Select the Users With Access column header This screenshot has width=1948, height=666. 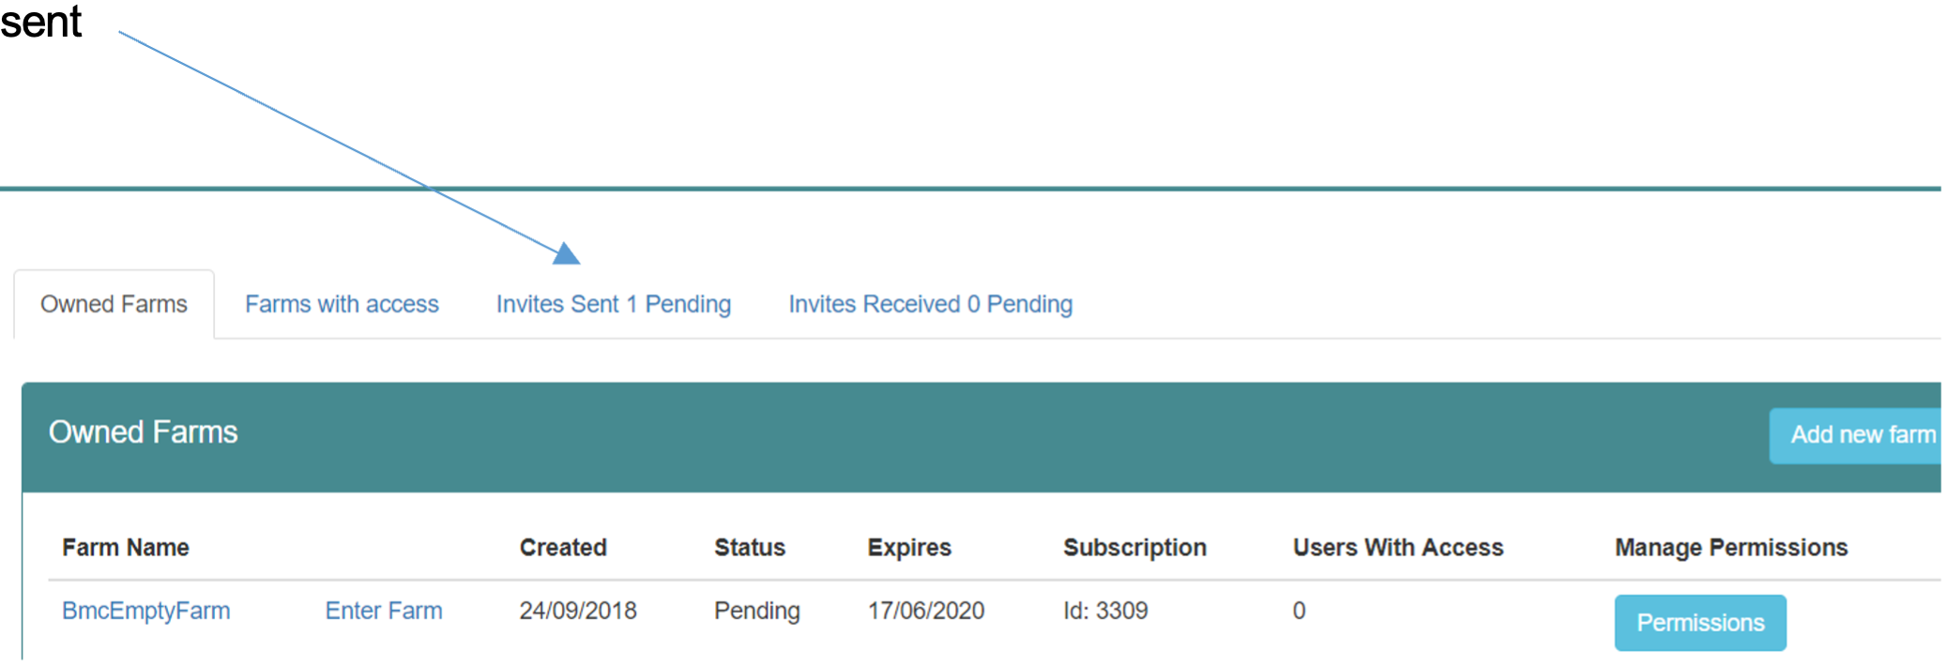(x=1397, y=548)
